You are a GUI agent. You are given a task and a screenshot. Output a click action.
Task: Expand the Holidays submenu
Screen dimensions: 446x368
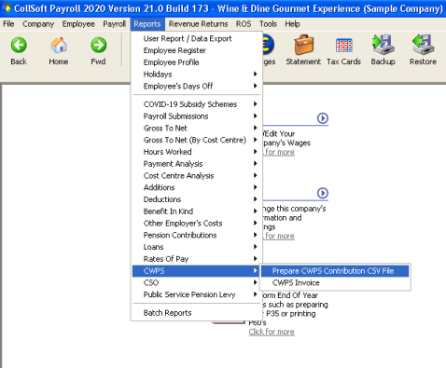(197, 74)
